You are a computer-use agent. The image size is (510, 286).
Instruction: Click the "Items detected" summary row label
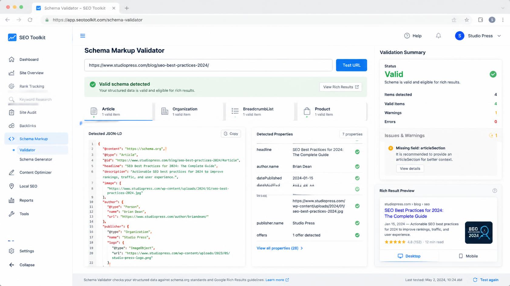[x=398, y=95]
